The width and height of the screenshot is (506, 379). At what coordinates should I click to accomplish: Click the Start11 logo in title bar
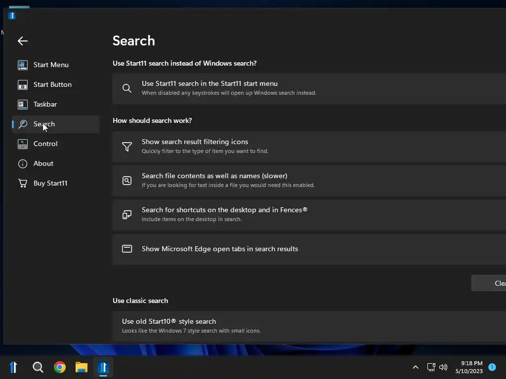(12, 15)
